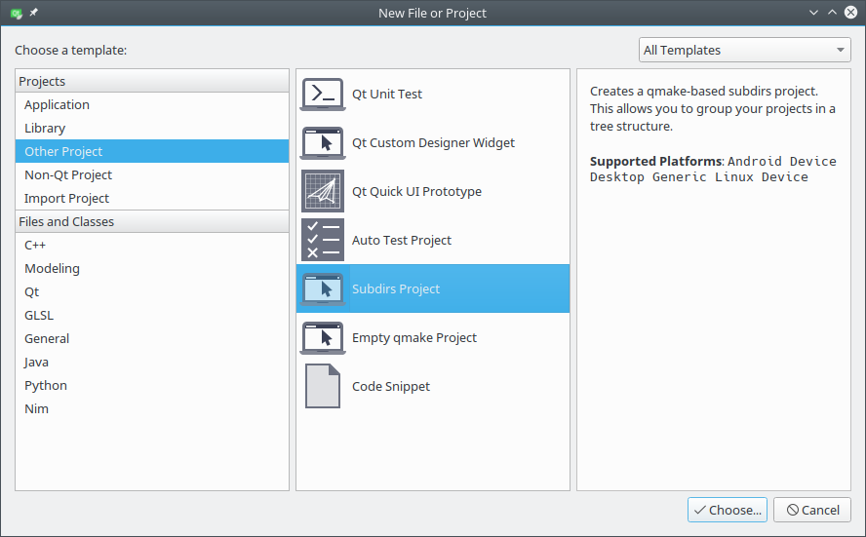Click the Subdirs Project icon
This screenshot has width=866, height=537.
click(323, 288)
